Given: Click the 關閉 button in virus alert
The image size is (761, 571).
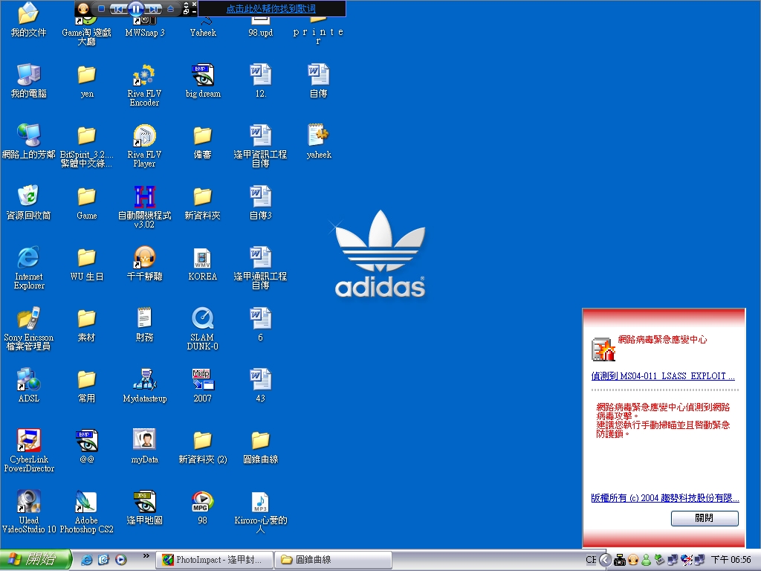Looking at the screenshot, I should (704, 518).
